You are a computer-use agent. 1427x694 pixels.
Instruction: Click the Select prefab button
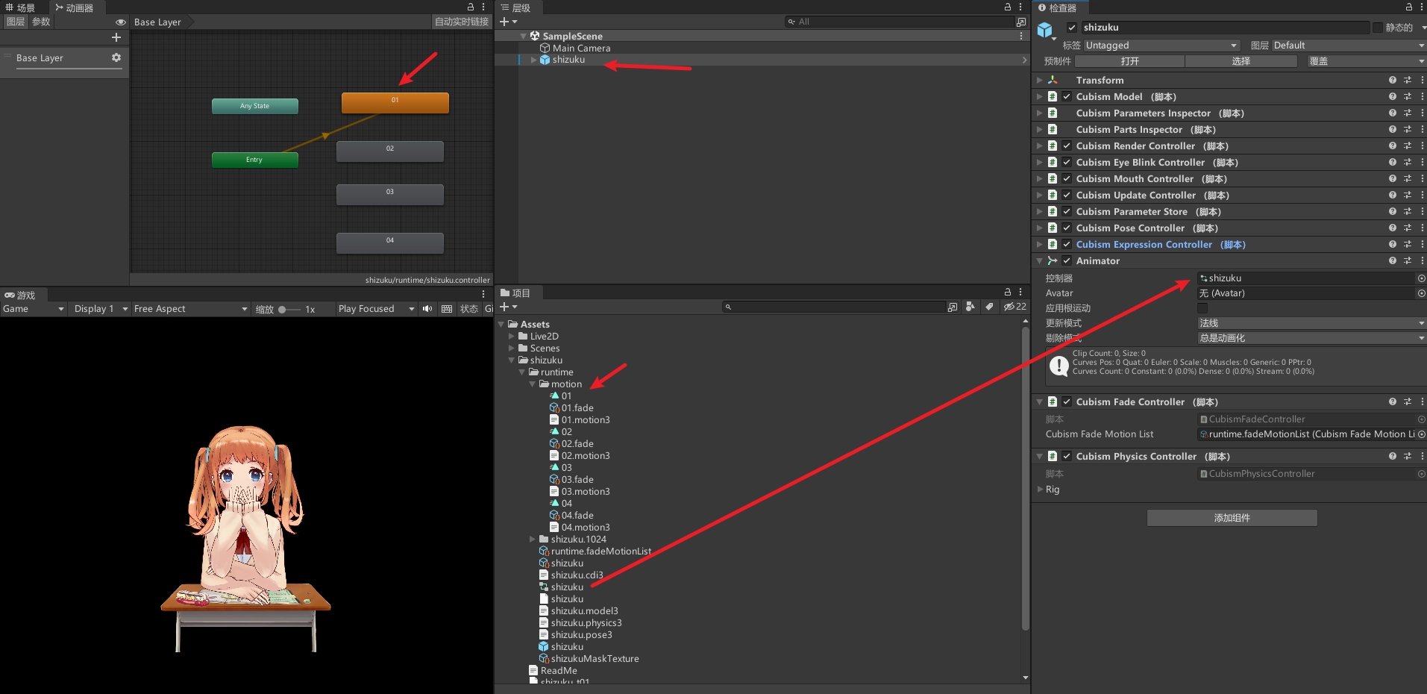(x=1241, y=61)
